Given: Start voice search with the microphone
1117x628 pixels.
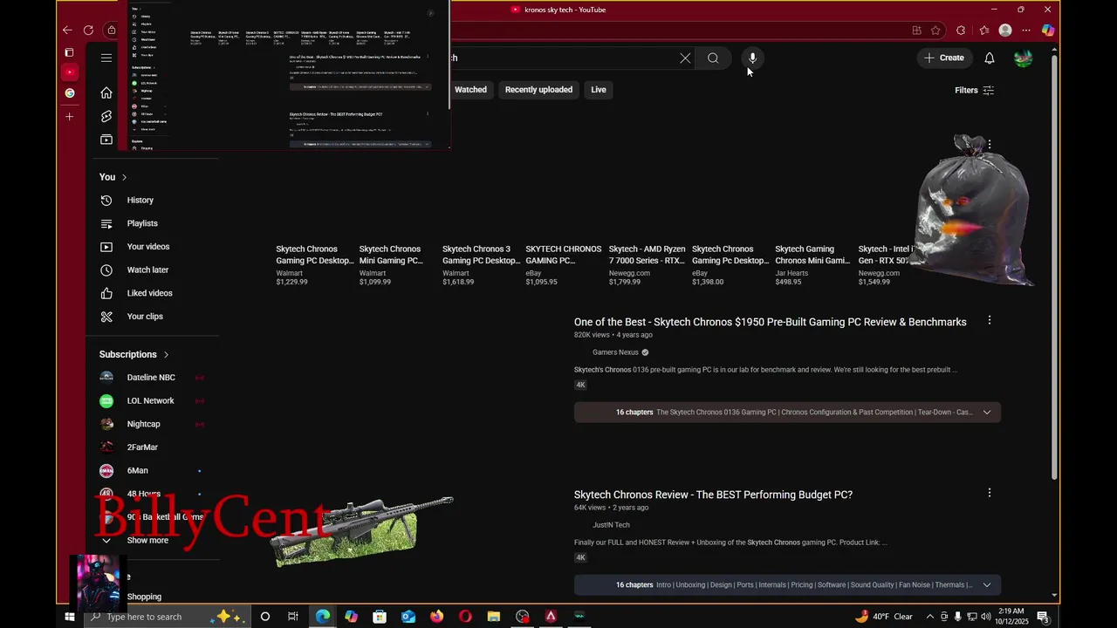Looking at the screenshot, I should (x=752, y=58).
